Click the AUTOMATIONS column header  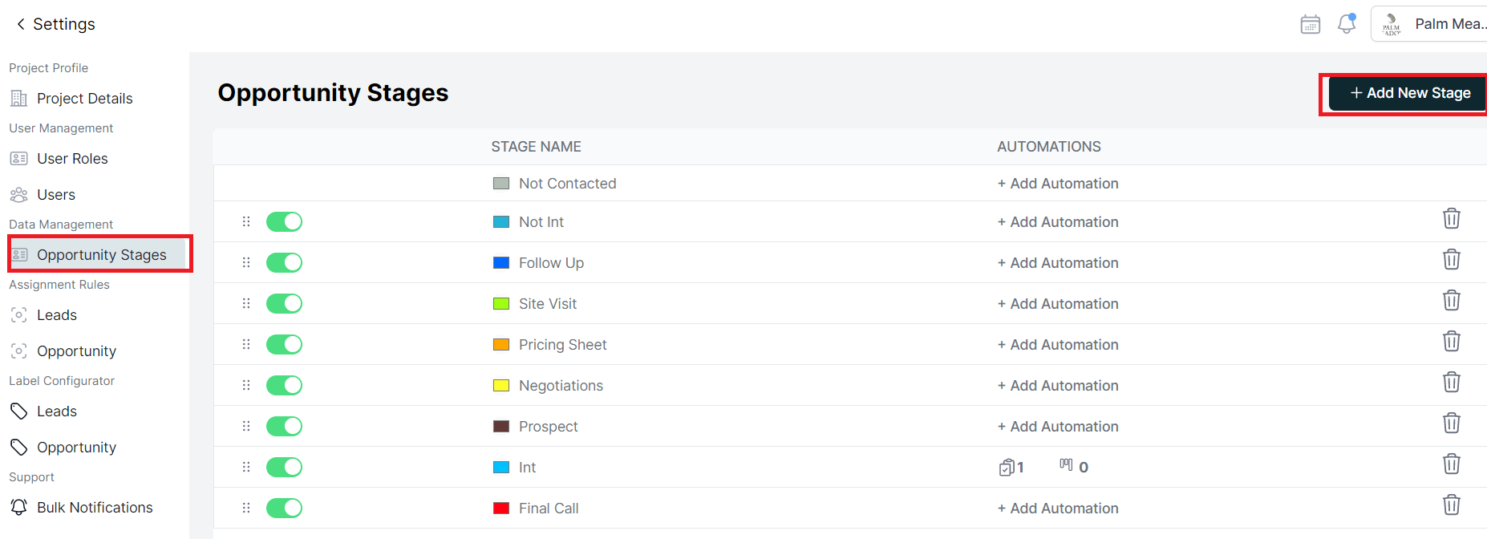pyautogui.click(x=1049, y=147)
